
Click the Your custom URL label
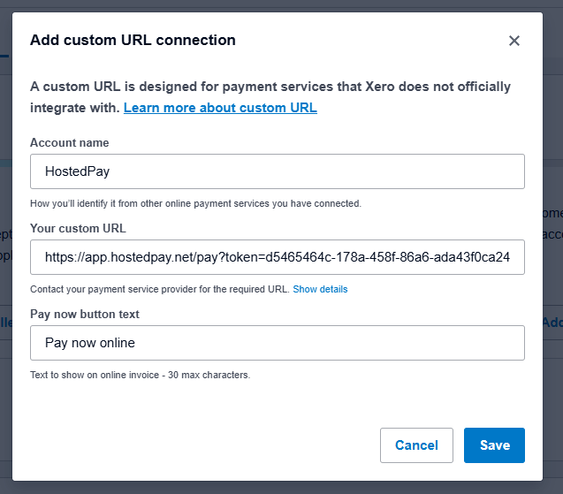point(78,228)
